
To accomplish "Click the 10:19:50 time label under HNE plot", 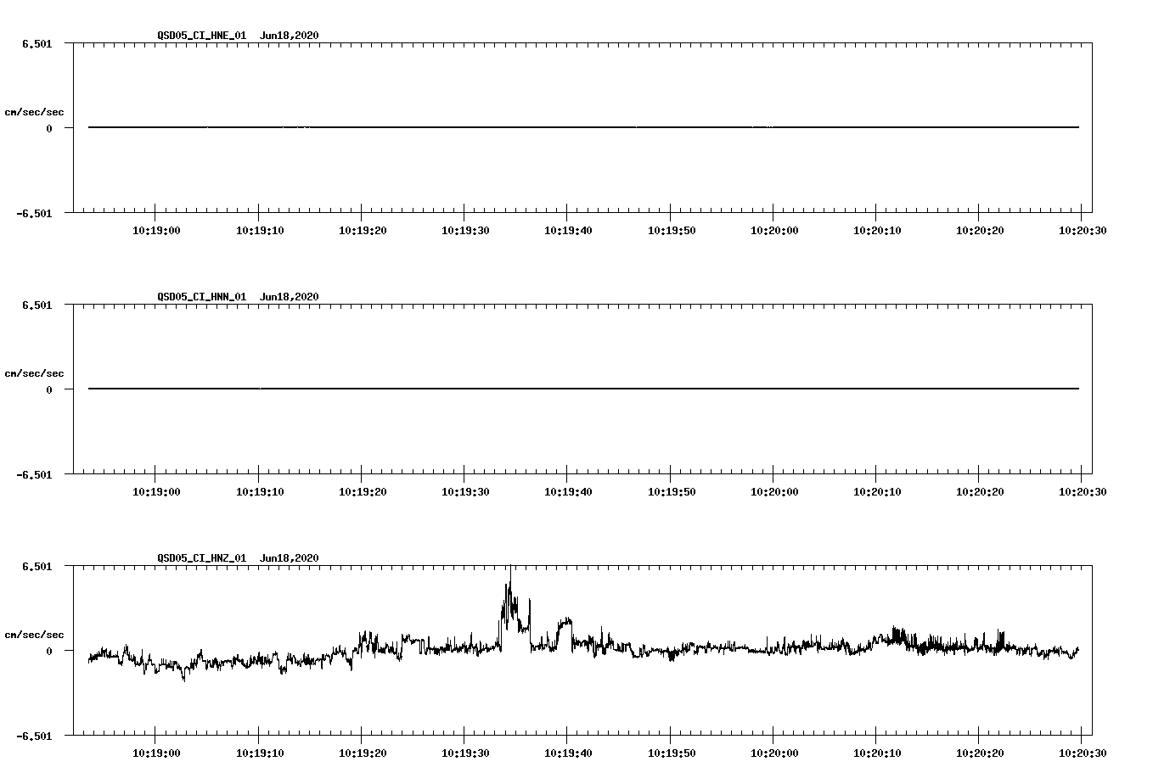I will [671, 230].
